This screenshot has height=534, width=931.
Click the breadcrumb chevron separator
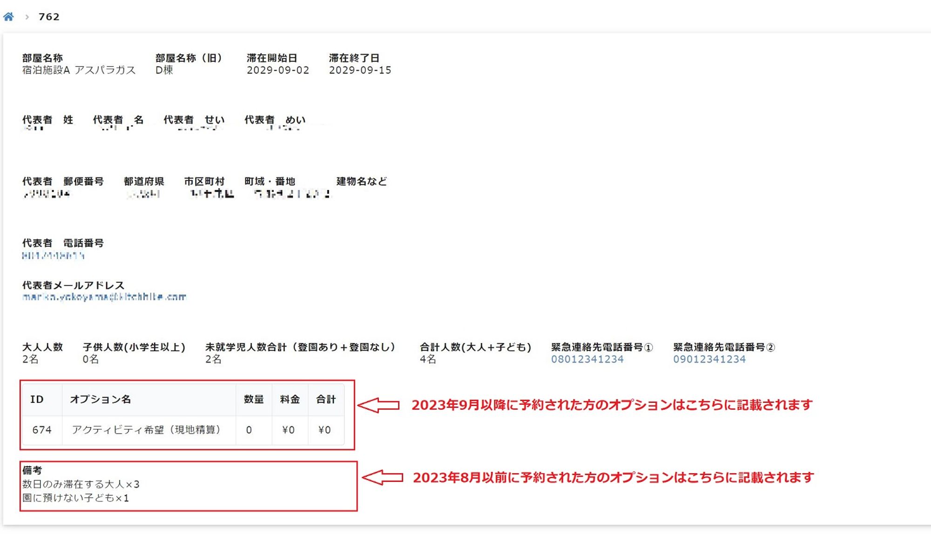27,17
